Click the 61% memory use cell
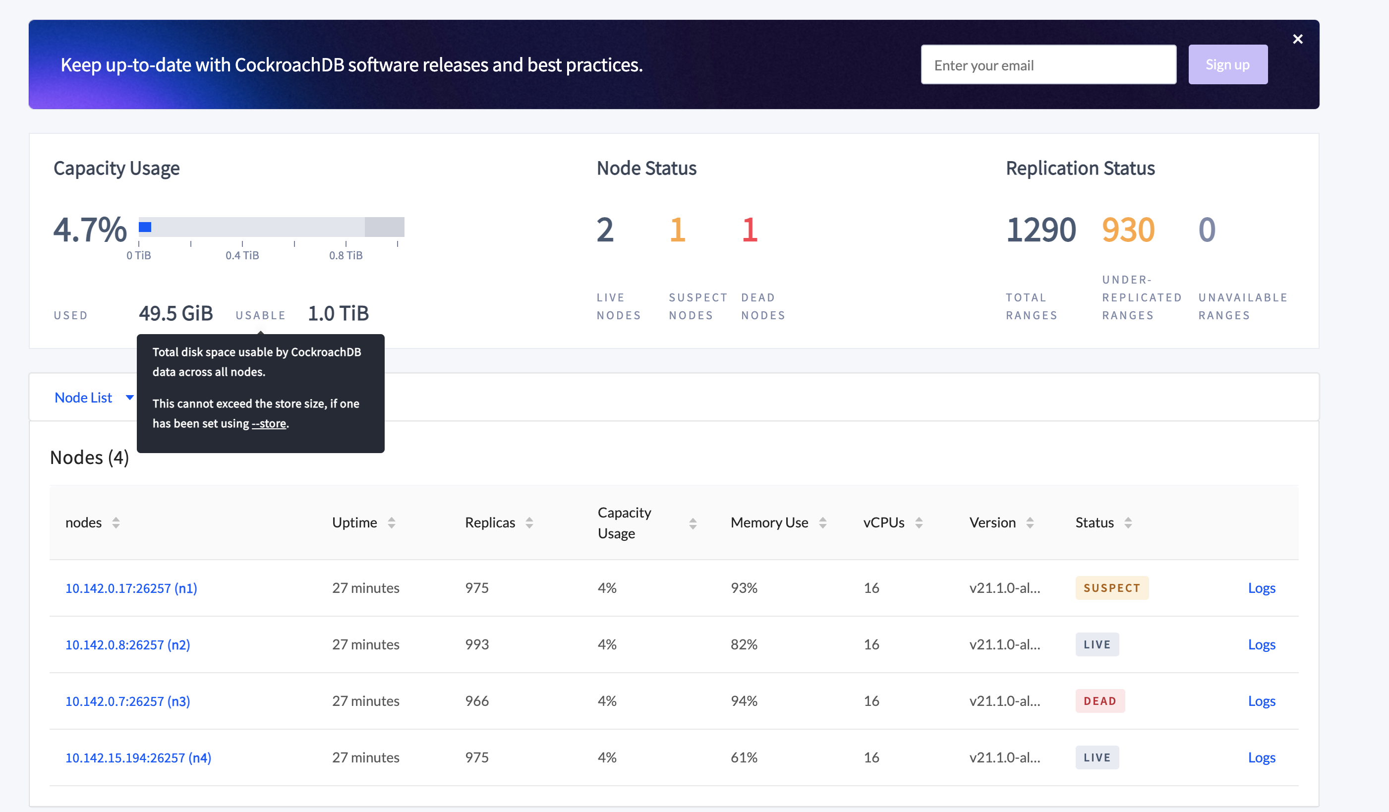The height and width of the screenshot is (812, 1389). point(744,757)
